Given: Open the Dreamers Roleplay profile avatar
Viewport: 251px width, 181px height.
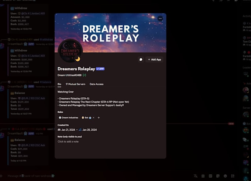Looking at the screenshot, I should (x=70, y=51).
